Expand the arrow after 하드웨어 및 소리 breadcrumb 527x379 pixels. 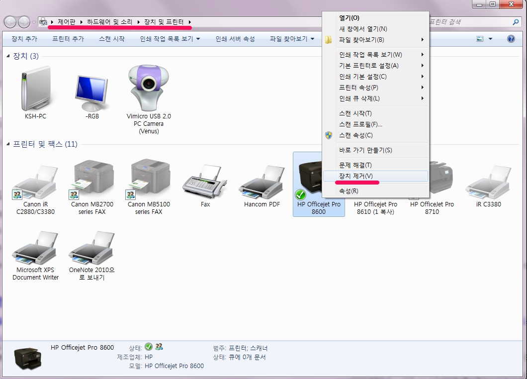click(139, 22)
